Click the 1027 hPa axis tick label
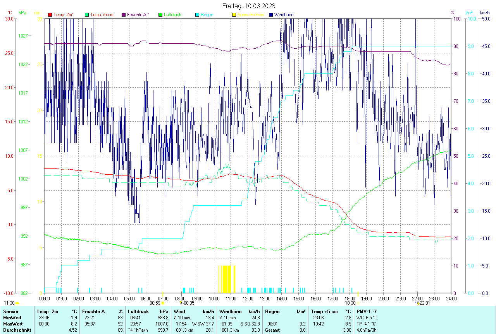496x334 pixels. [23, 36]
